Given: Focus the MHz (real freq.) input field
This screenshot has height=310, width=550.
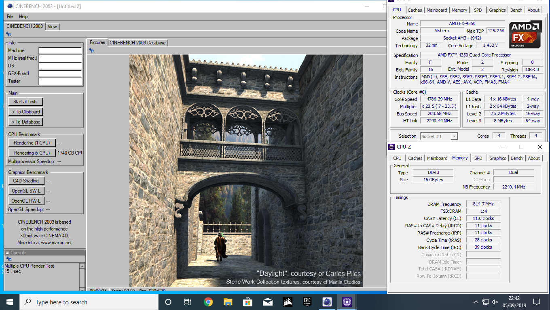Looking at the screenshot, I should point(60,58).
